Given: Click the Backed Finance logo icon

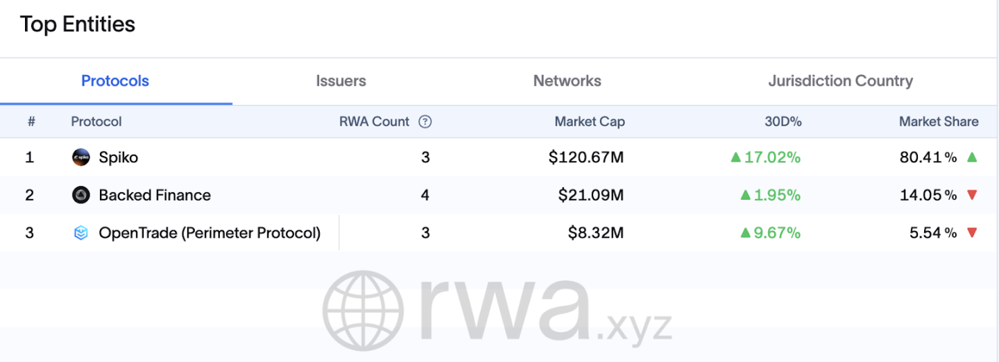Looking at the screenshot, I should click(x=81, y=195).
